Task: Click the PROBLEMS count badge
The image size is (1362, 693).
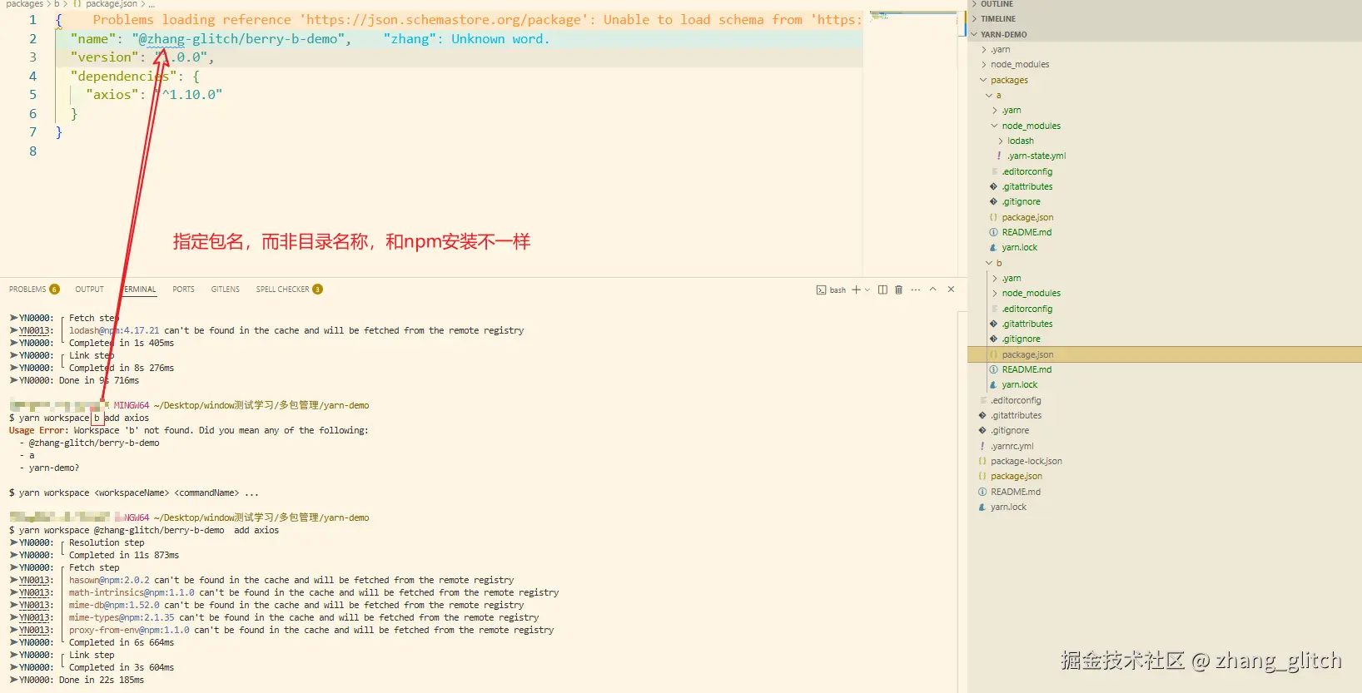Action: (55, 290)
